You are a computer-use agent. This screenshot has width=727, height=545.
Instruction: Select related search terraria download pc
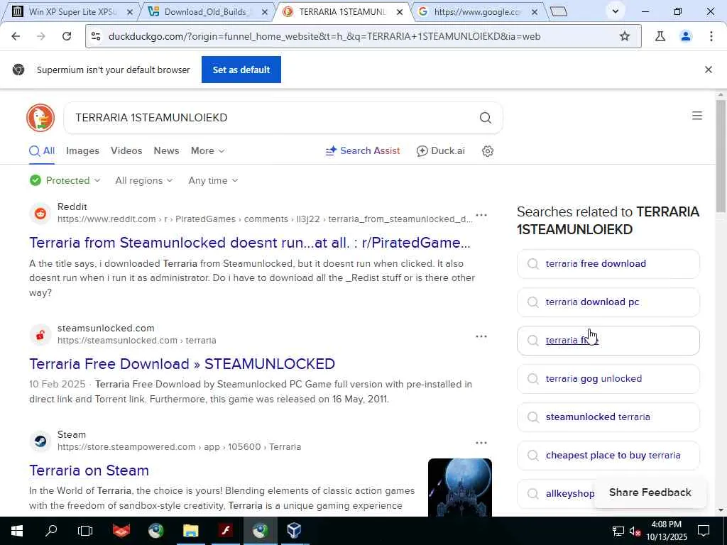pos(608,302)
